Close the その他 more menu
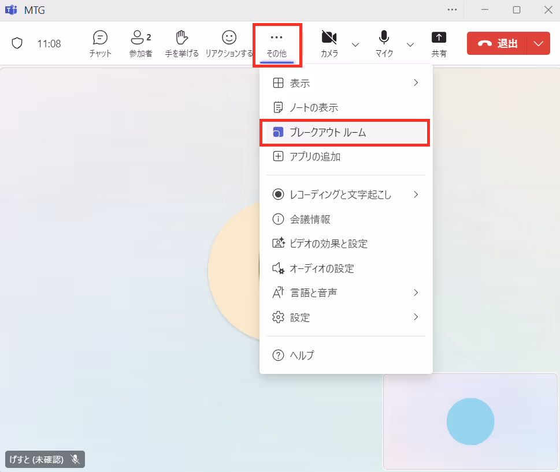 click(x=277, y=44)
